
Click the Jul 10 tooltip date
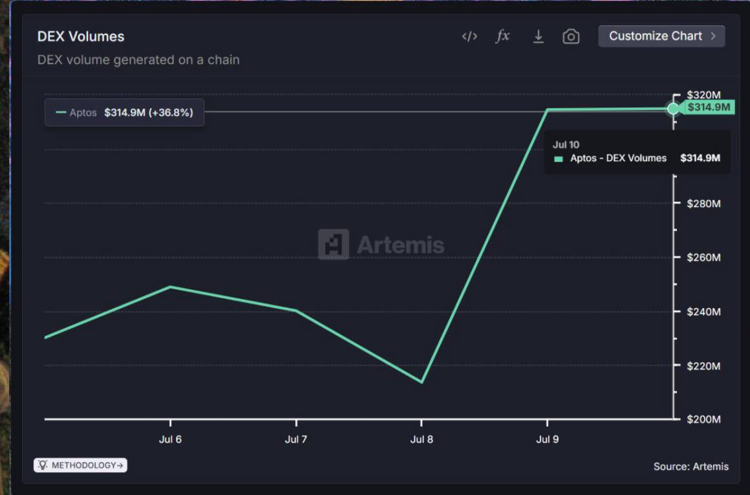point(566,144)
